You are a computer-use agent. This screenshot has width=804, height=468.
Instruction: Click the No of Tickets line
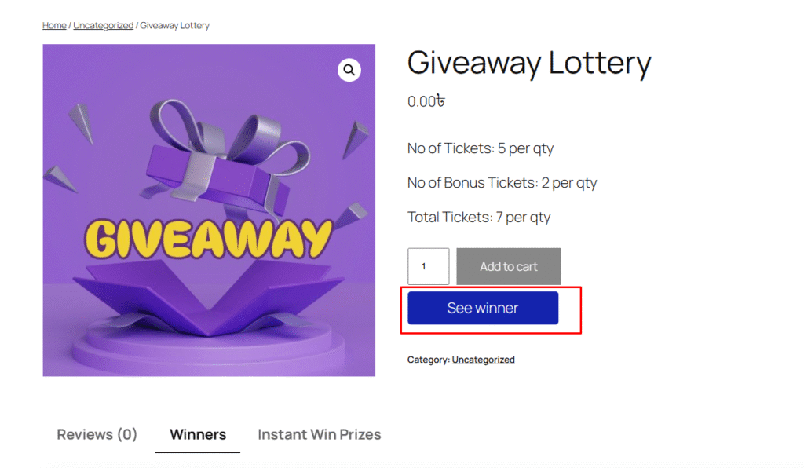(x=480, y=148)
